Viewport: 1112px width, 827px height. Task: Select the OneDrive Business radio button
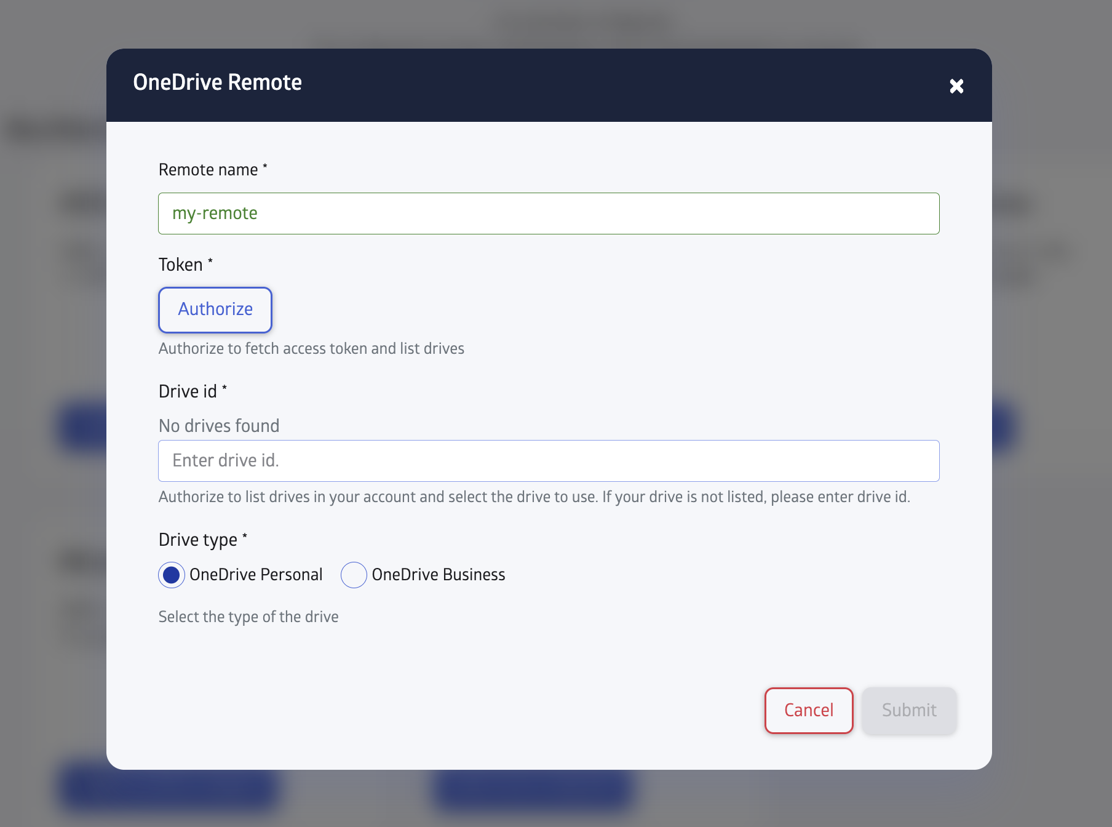tap(354, 575)
